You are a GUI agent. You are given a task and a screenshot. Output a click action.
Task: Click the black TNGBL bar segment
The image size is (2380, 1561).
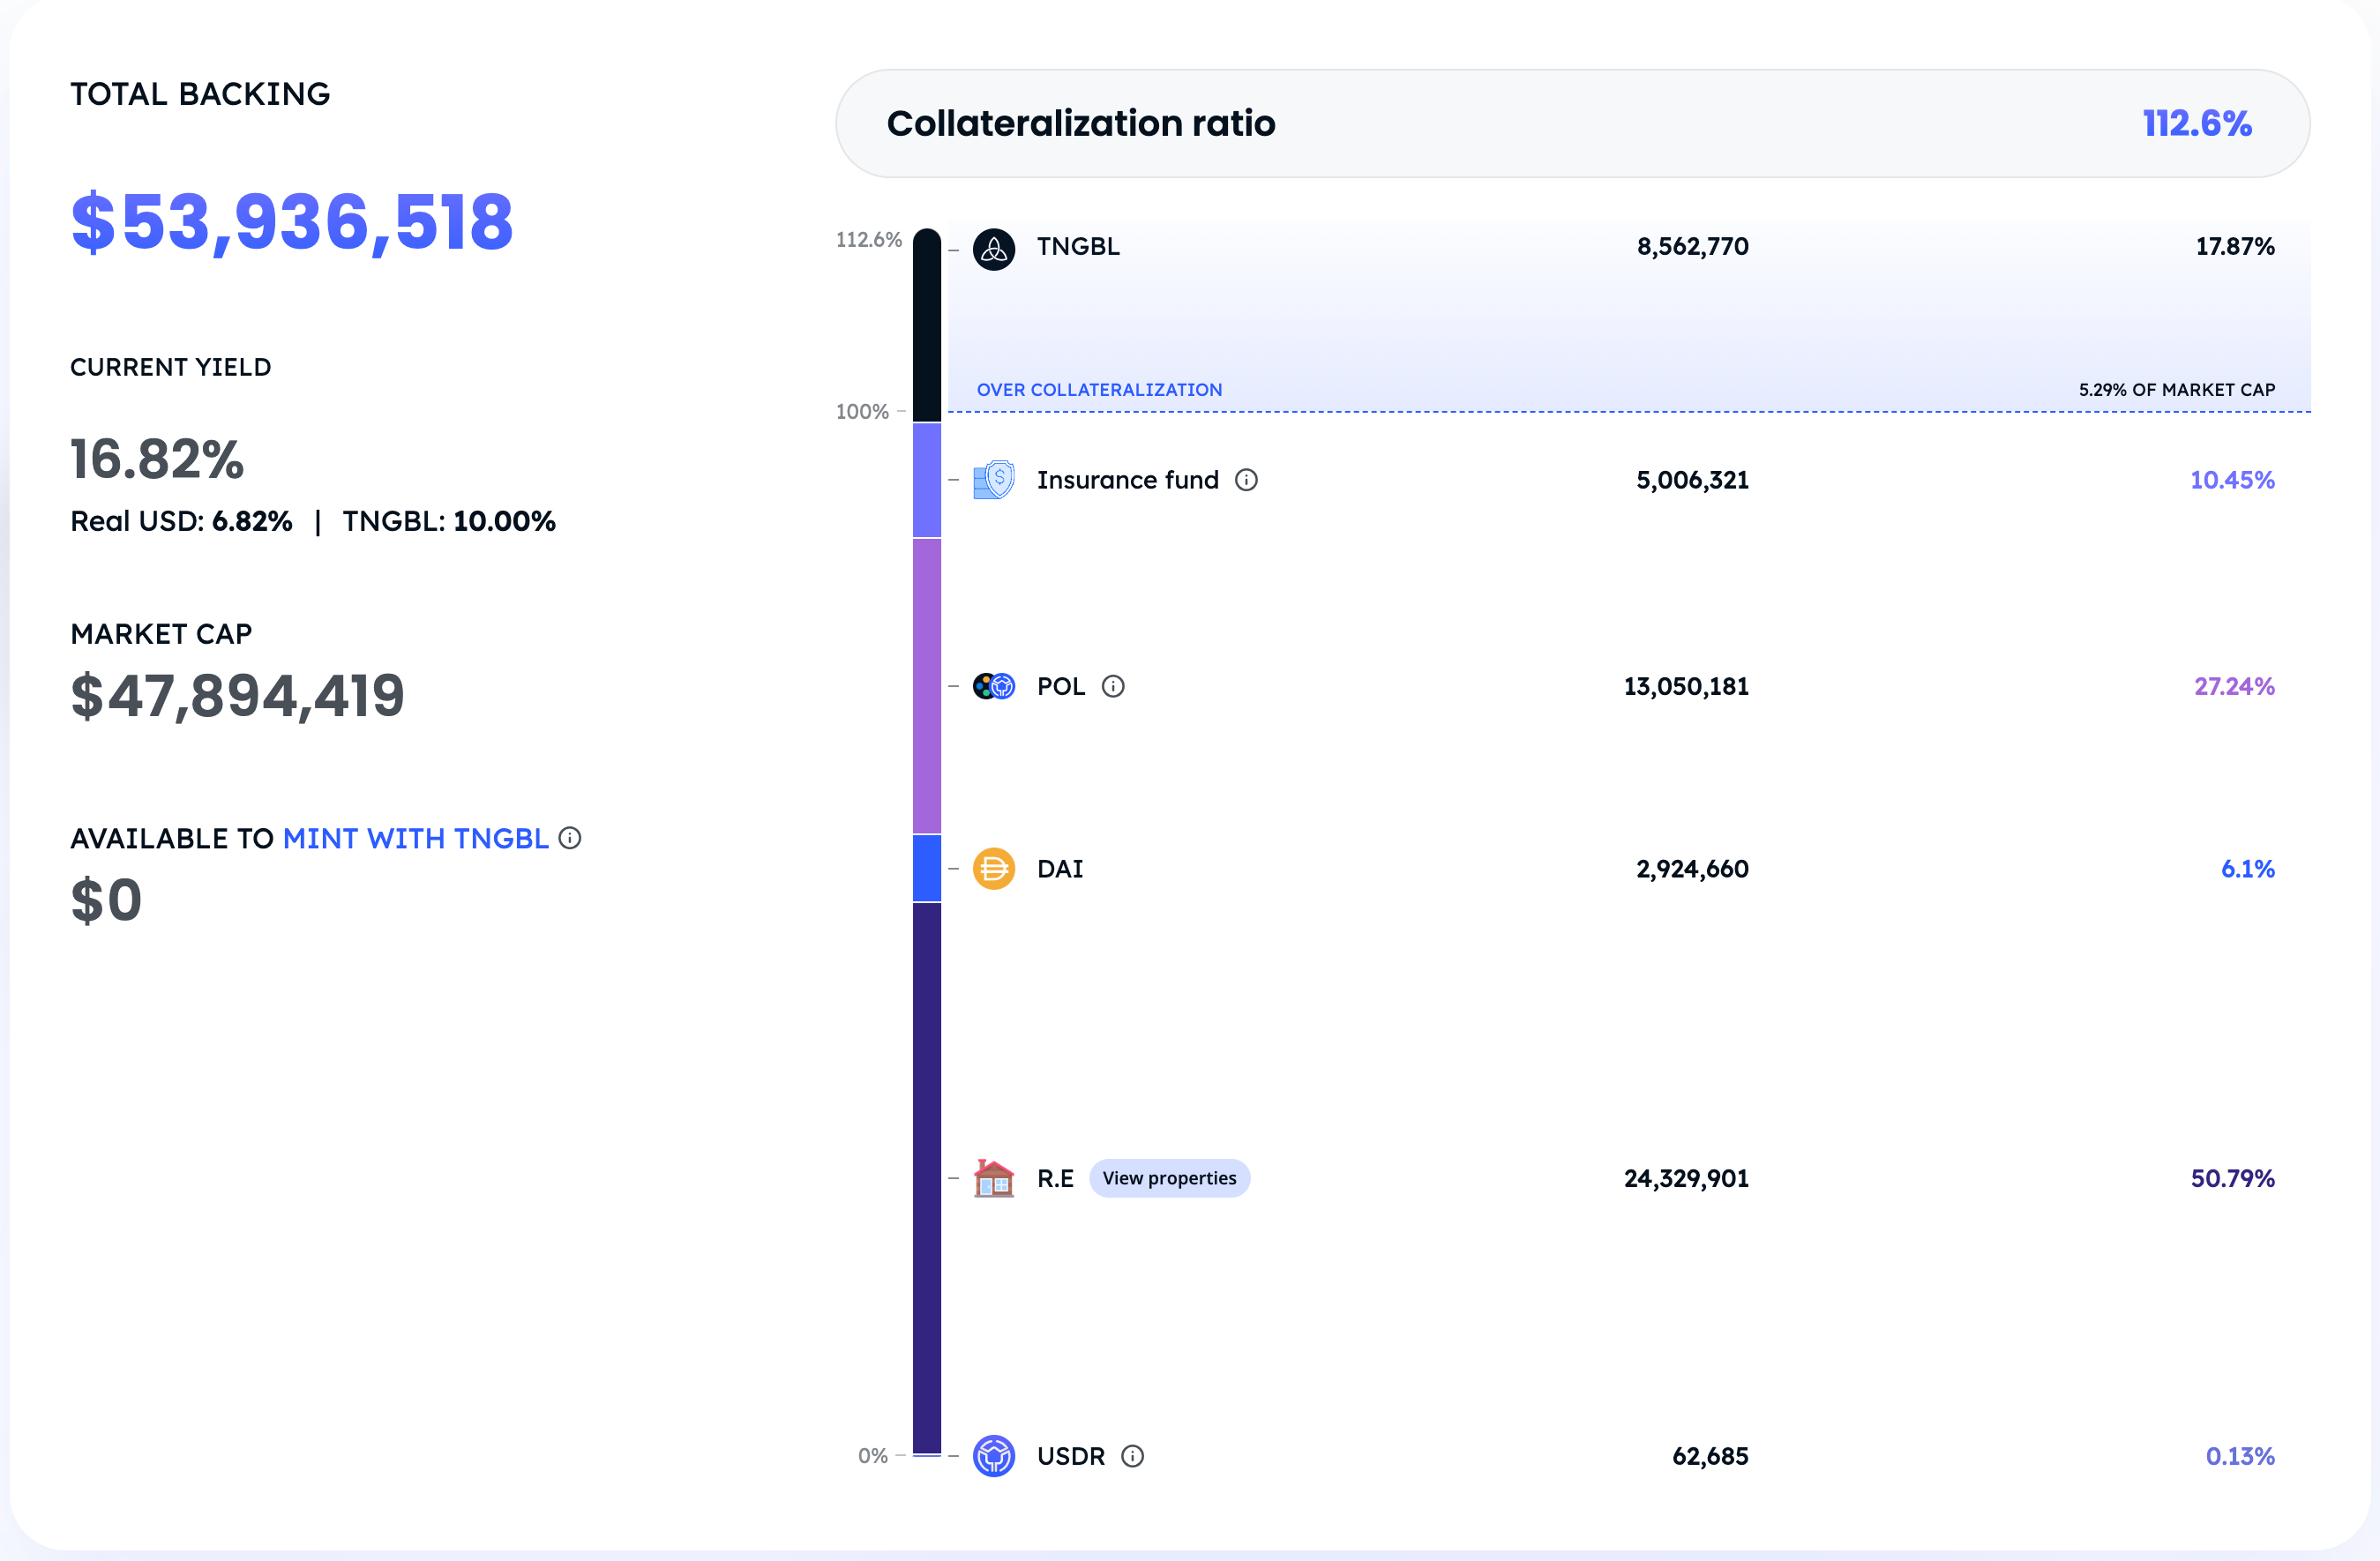click(927, 325)
